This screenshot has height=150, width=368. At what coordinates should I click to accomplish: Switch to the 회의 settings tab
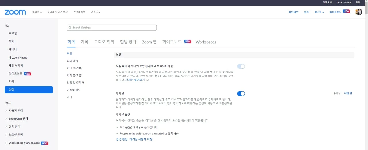click(x=71, y=42)
